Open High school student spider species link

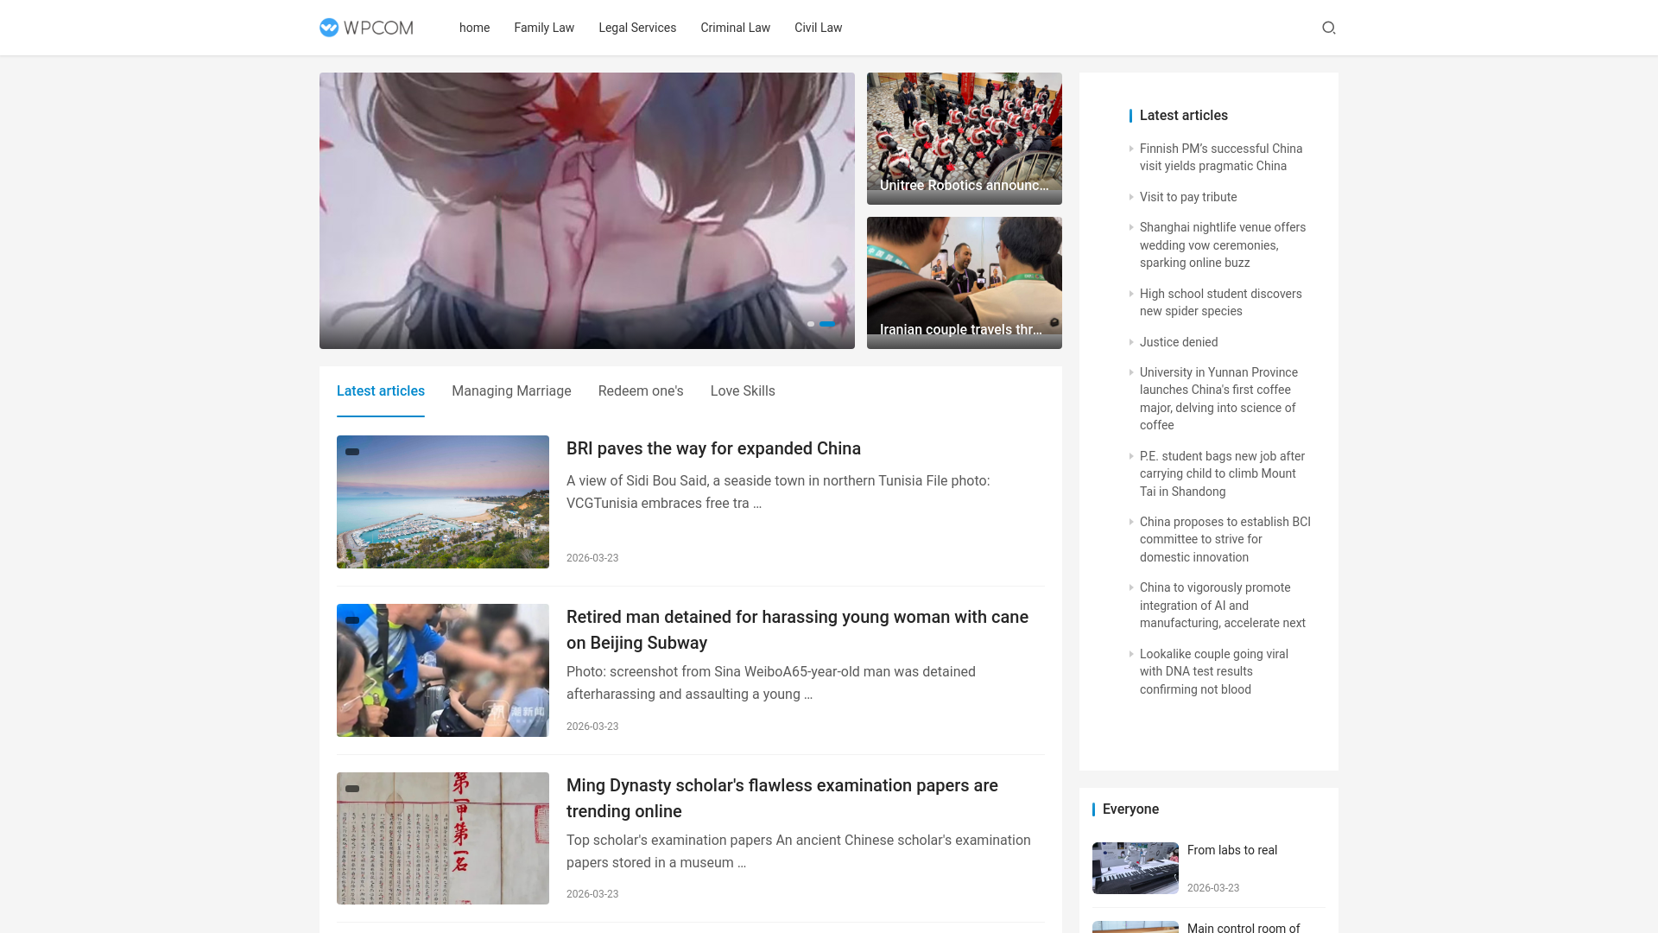pyautogui.click(x=1221, y=302)
